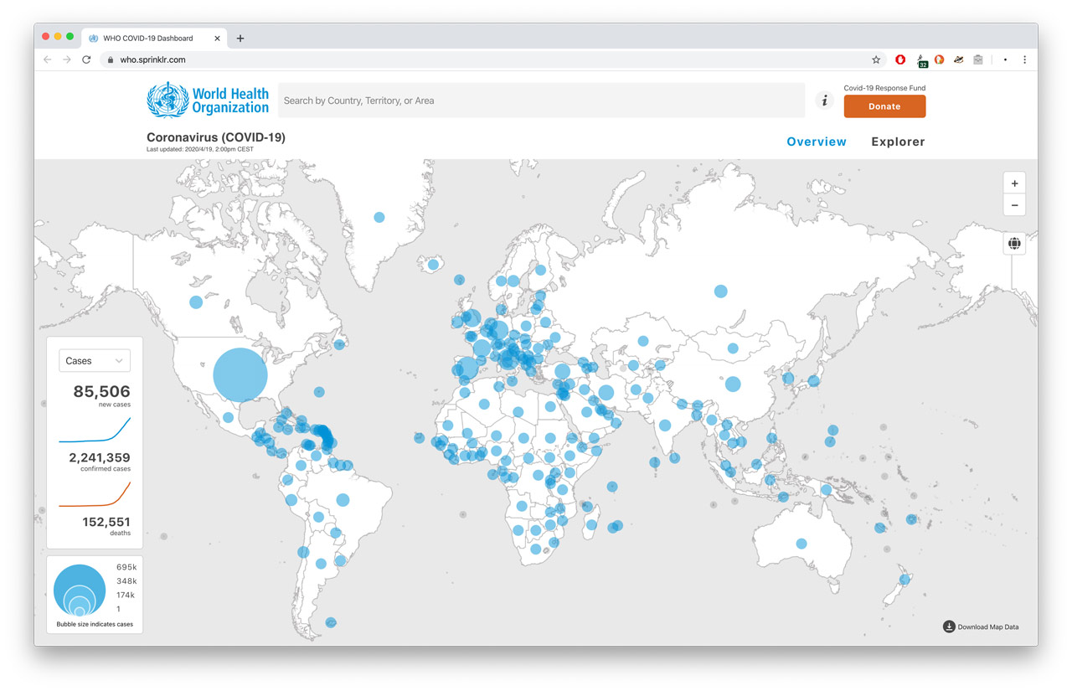The width and height of the screenshot is (1072, 691).
Task: Switch to the globe view
Action: 1014,244
